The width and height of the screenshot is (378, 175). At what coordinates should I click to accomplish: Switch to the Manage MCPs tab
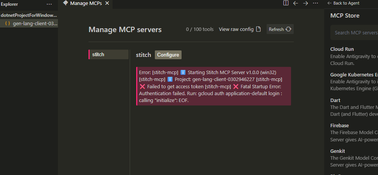pyautogui.click(x=86, y=3)
